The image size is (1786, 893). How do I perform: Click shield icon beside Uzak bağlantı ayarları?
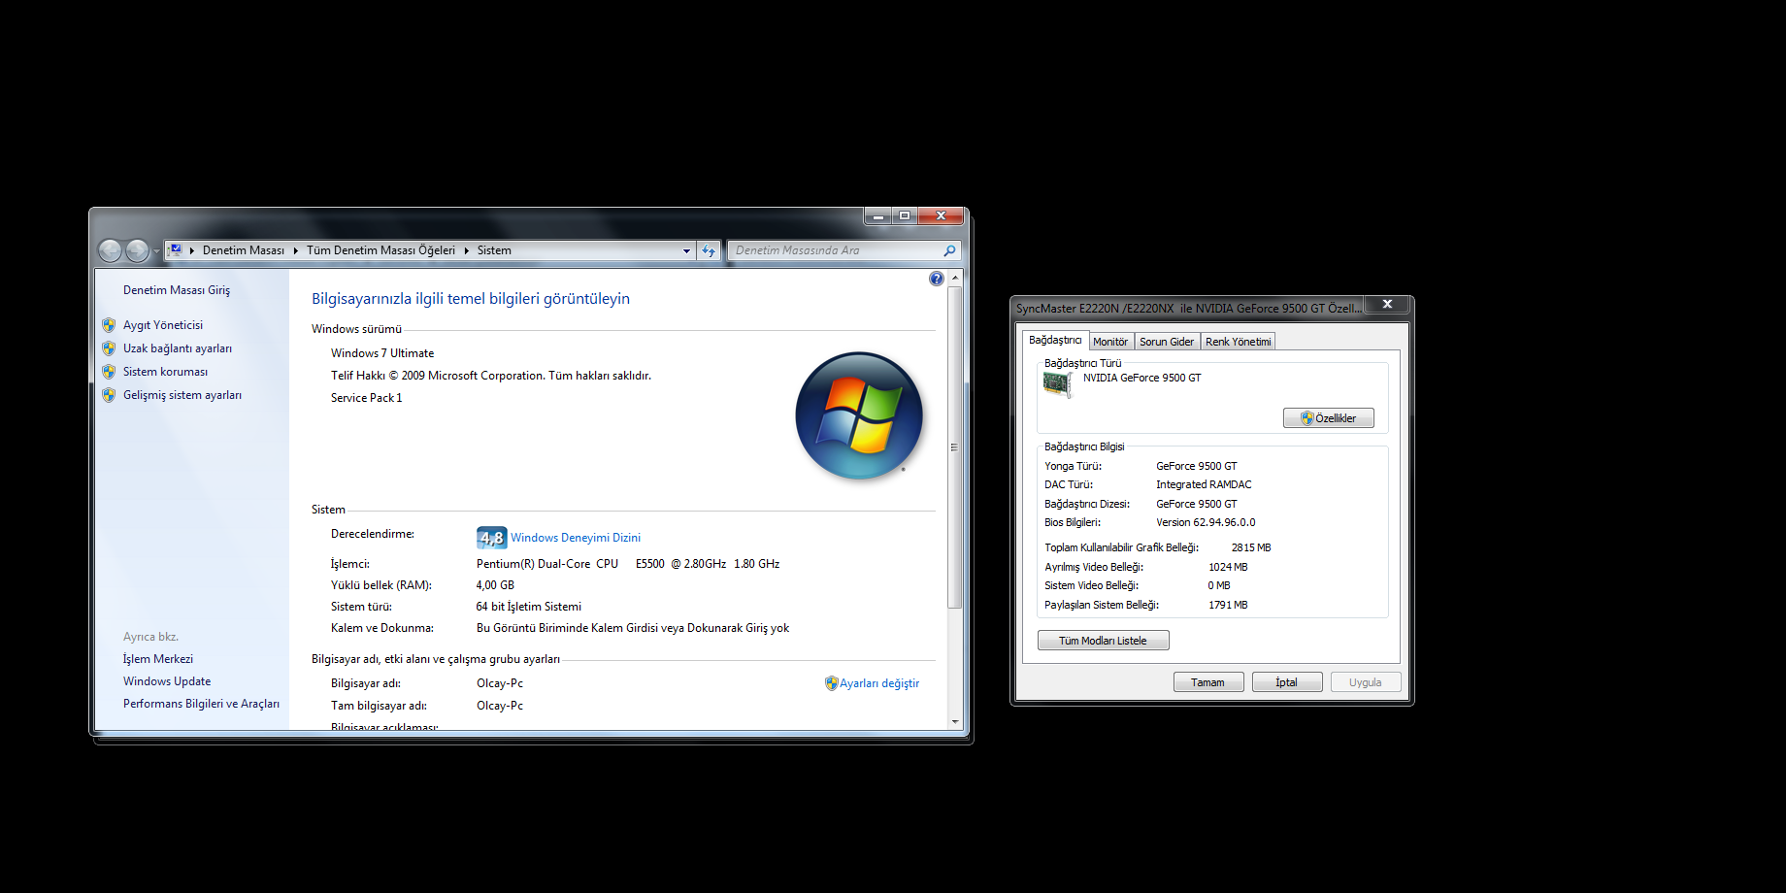109,348
